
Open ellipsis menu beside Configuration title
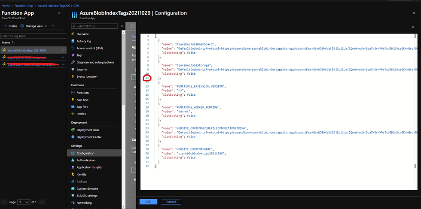tap(194, 13)
